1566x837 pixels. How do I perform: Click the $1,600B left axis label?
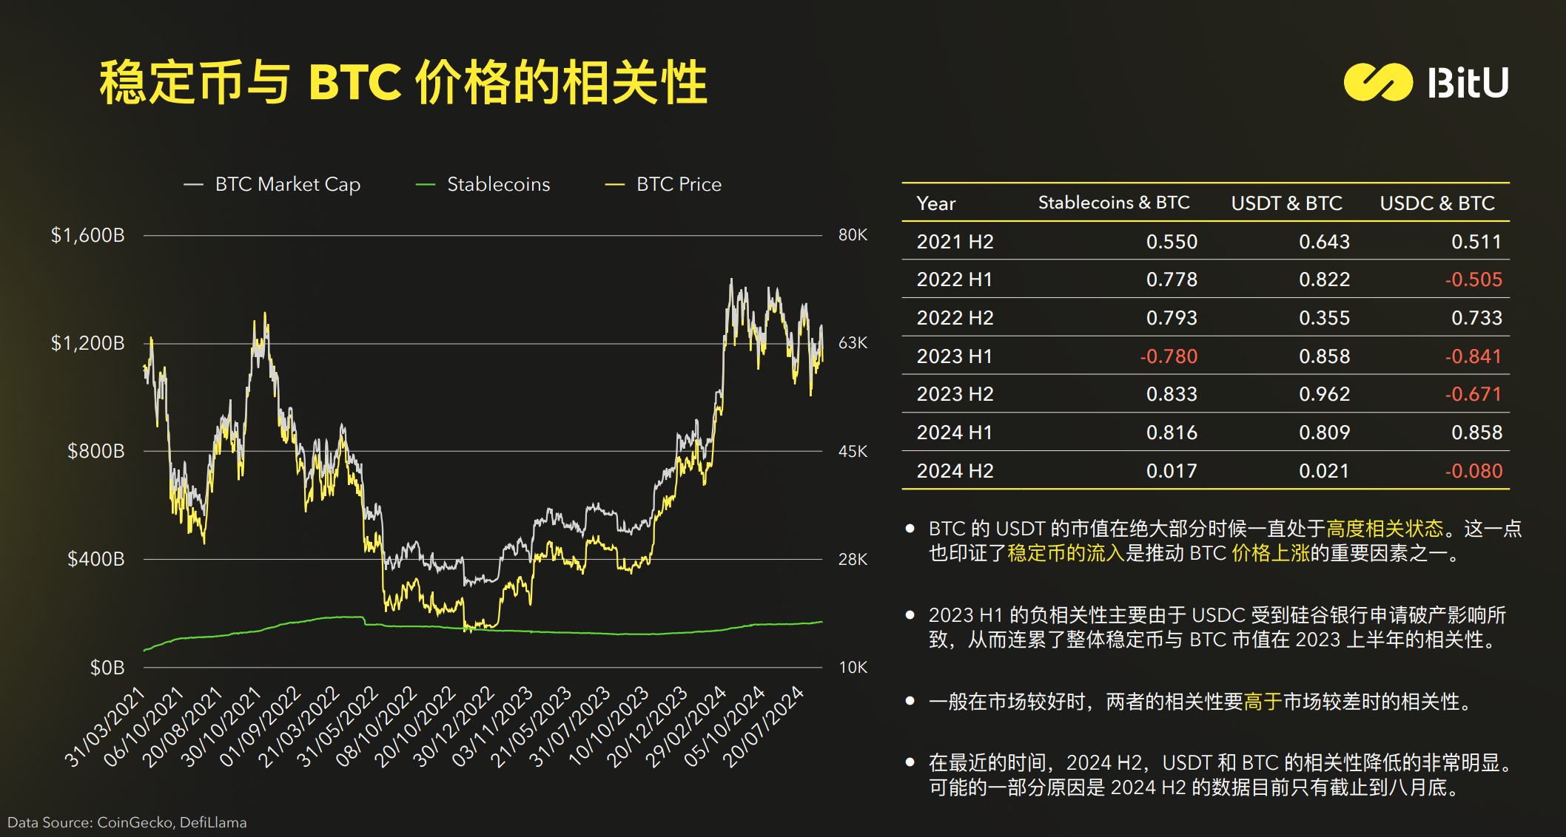point(87,235)
